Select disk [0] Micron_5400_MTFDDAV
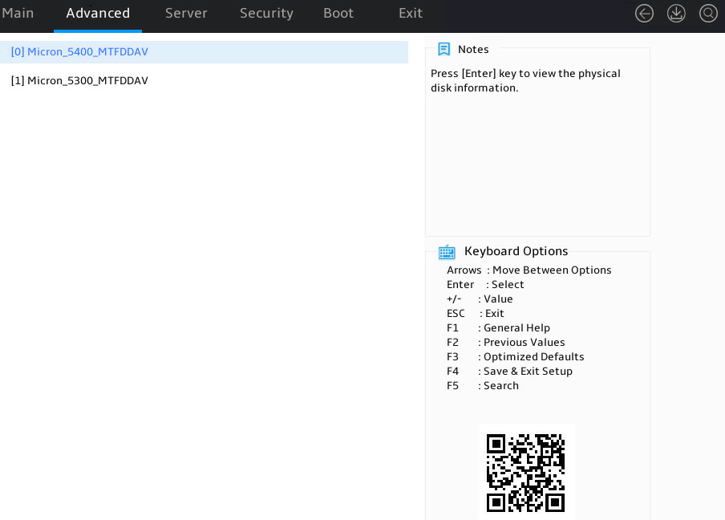 [204, 52]
